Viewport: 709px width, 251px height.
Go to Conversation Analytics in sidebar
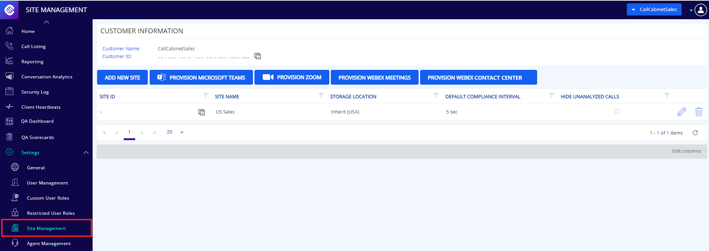point(47,77)
